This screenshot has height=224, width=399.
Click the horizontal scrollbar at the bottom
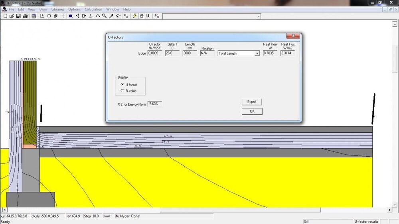pos(199,210)
